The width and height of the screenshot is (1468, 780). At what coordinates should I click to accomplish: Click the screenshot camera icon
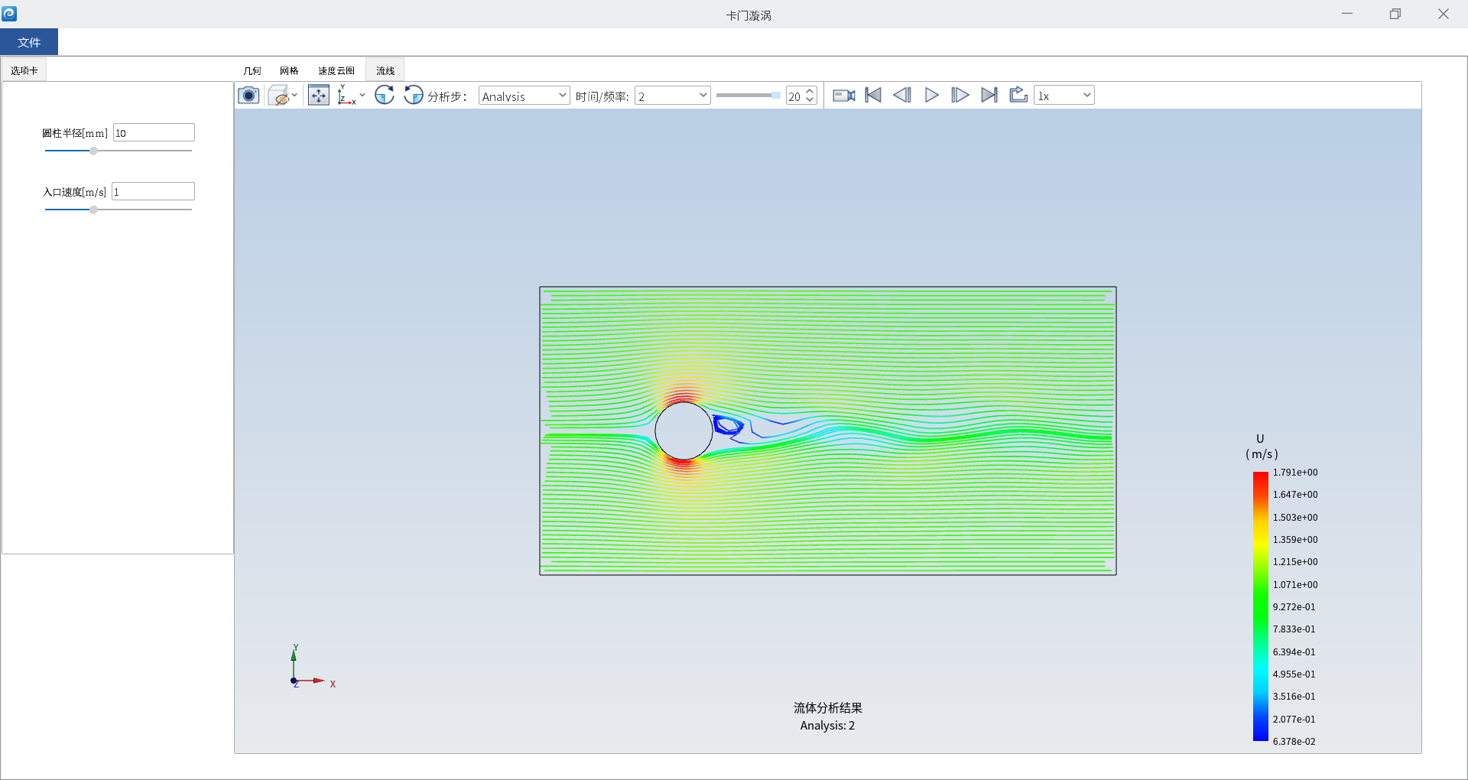(x=248, y=96)
